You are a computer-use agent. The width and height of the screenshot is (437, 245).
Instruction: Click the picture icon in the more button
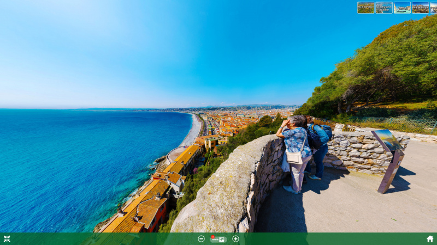(x=222, y=240)
